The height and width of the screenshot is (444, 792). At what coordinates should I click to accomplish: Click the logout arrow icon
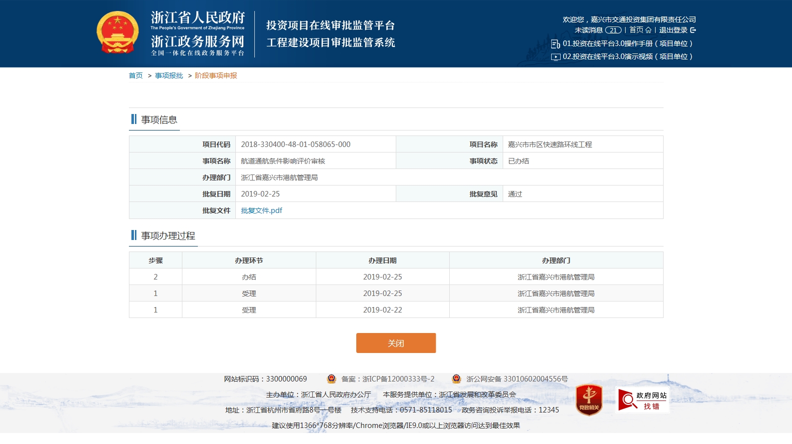(693, 30)
